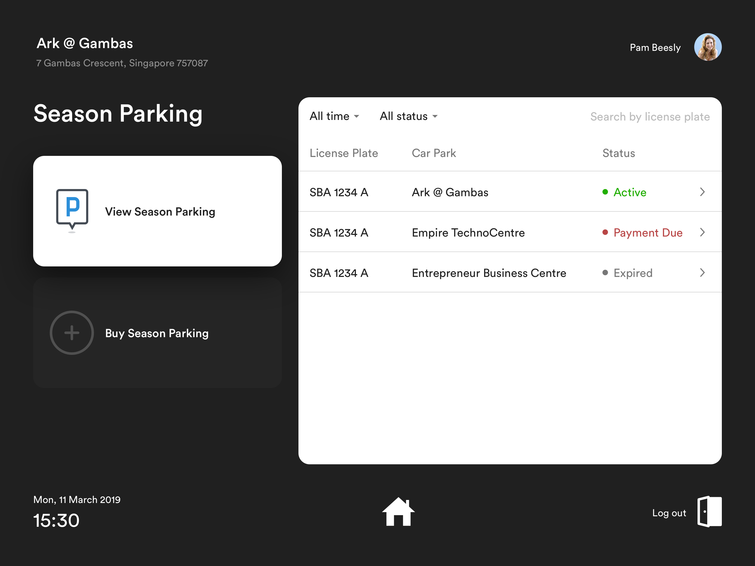Click the Car Park column header
The image size is (755, 566).
434,153
